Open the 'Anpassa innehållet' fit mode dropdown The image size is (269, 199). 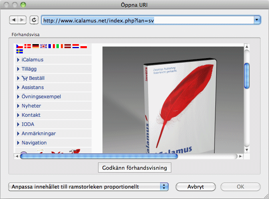pyautogui.click(x=88, y=187)
